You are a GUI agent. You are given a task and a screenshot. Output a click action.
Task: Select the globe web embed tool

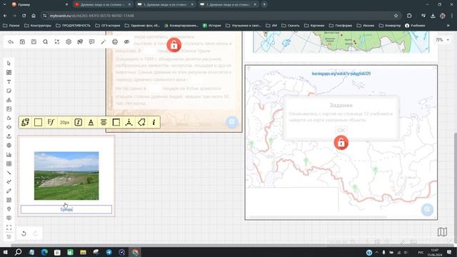[9, 146]
